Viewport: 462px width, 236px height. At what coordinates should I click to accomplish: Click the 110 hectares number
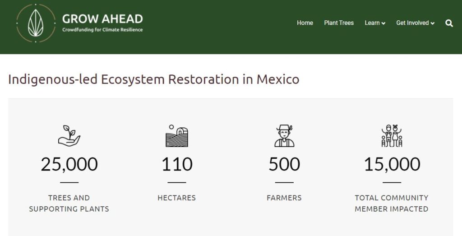177,164
